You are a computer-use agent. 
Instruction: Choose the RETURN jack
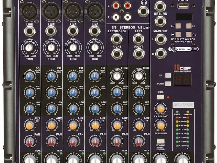(160, 21)
